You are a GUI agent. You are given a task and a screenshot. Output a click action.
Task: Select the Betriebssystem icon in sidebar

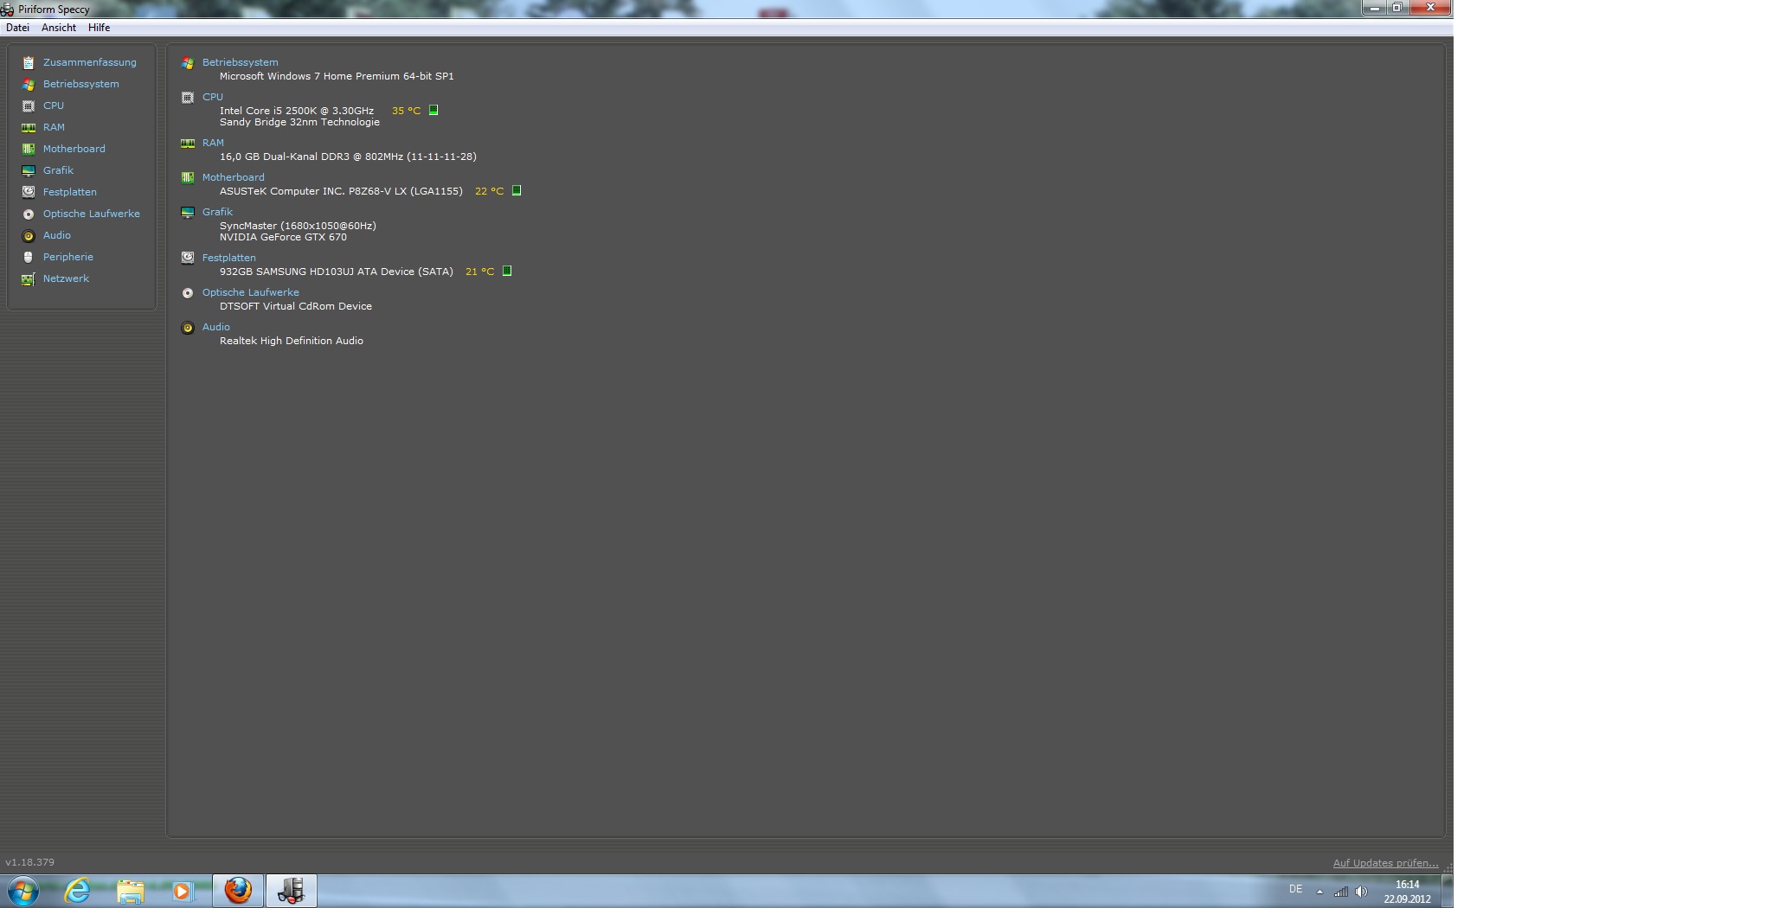pos(29,84)
